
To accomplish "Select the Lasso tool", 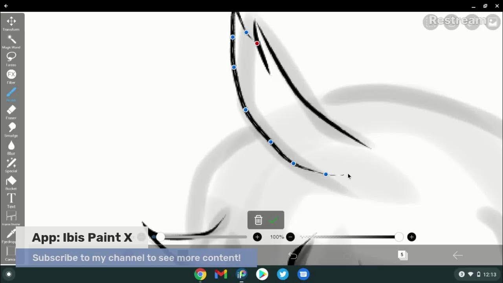I will pyautogui.click(x=11, y=59).
